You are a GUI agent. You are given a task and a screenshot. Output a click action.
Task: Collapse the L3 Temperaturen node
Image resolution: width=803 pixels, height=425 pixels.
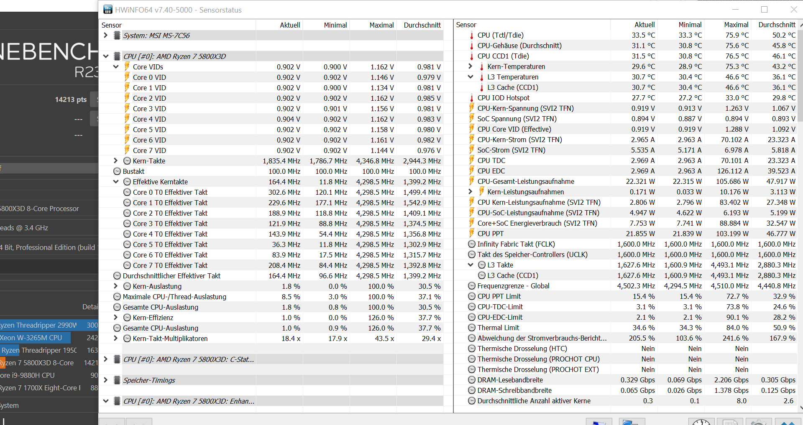pyautogui.click(x=471, y=76)
